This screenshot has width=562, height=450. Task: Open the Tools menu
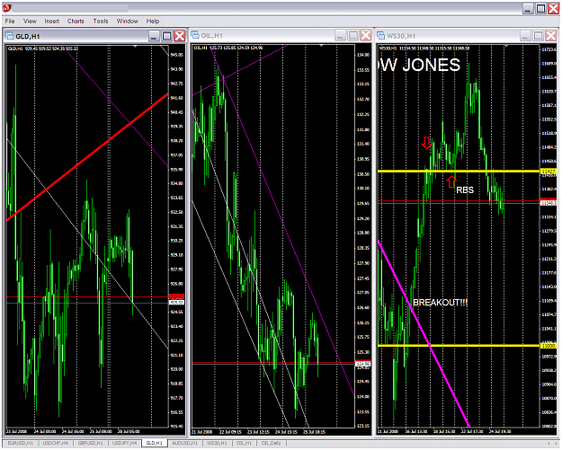tap(101, 22)
